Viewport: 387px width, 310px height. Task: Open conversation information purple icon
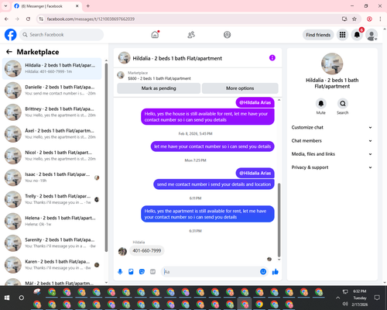[272, 58]
